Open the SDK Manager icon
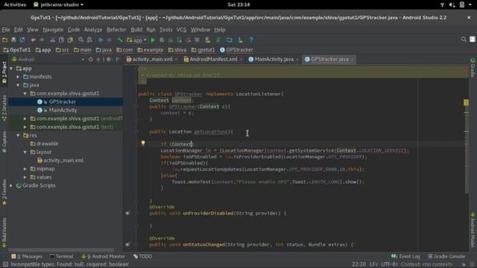Screen dimensions: 477x268 (x=240, y=39)
